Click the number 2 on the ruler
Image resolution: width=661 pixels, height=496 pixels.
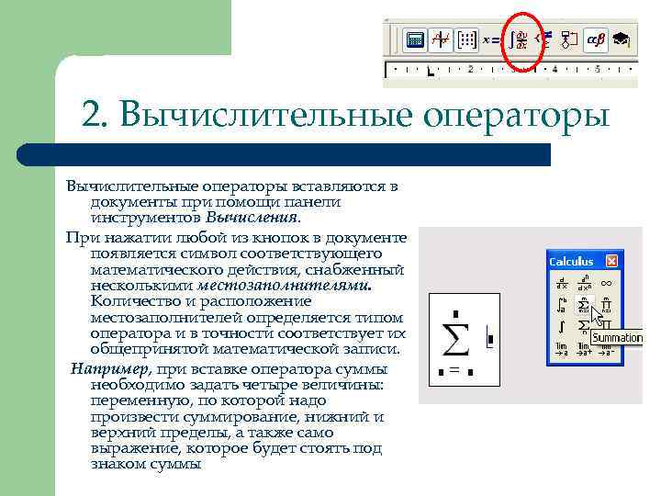click(471, 69)
